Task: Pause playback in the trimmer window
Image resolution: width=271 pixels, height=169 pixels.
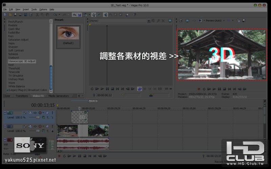Action: 107,89
